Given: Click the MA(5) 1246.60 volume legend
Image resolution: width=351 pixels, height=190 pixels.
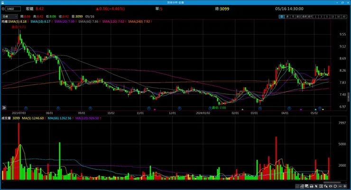Looking at the screenshot, I should [34, 118].
